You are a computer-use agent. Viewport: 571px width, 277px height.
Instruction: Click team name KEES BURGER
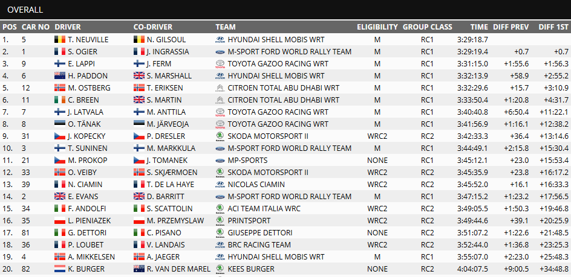click(x=251, y=269)
